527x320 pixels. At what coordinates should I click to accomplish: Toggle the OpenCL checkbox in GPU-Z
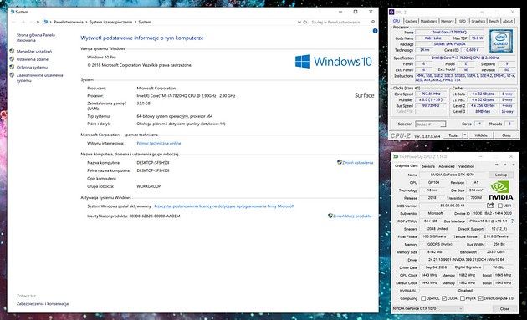point(423,298)
